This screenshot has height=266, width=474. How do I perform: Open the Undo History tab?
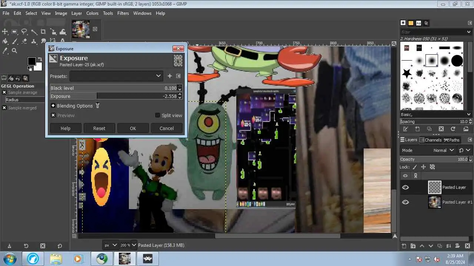coord(18,78)
